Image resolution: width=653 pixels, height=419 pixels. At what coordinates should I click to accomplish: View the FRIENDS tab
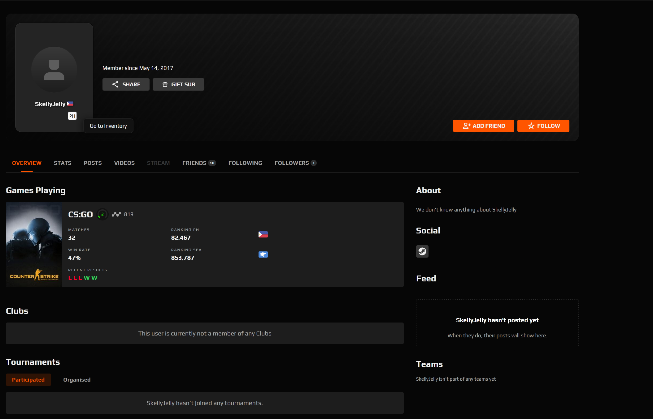click(199, 163)
